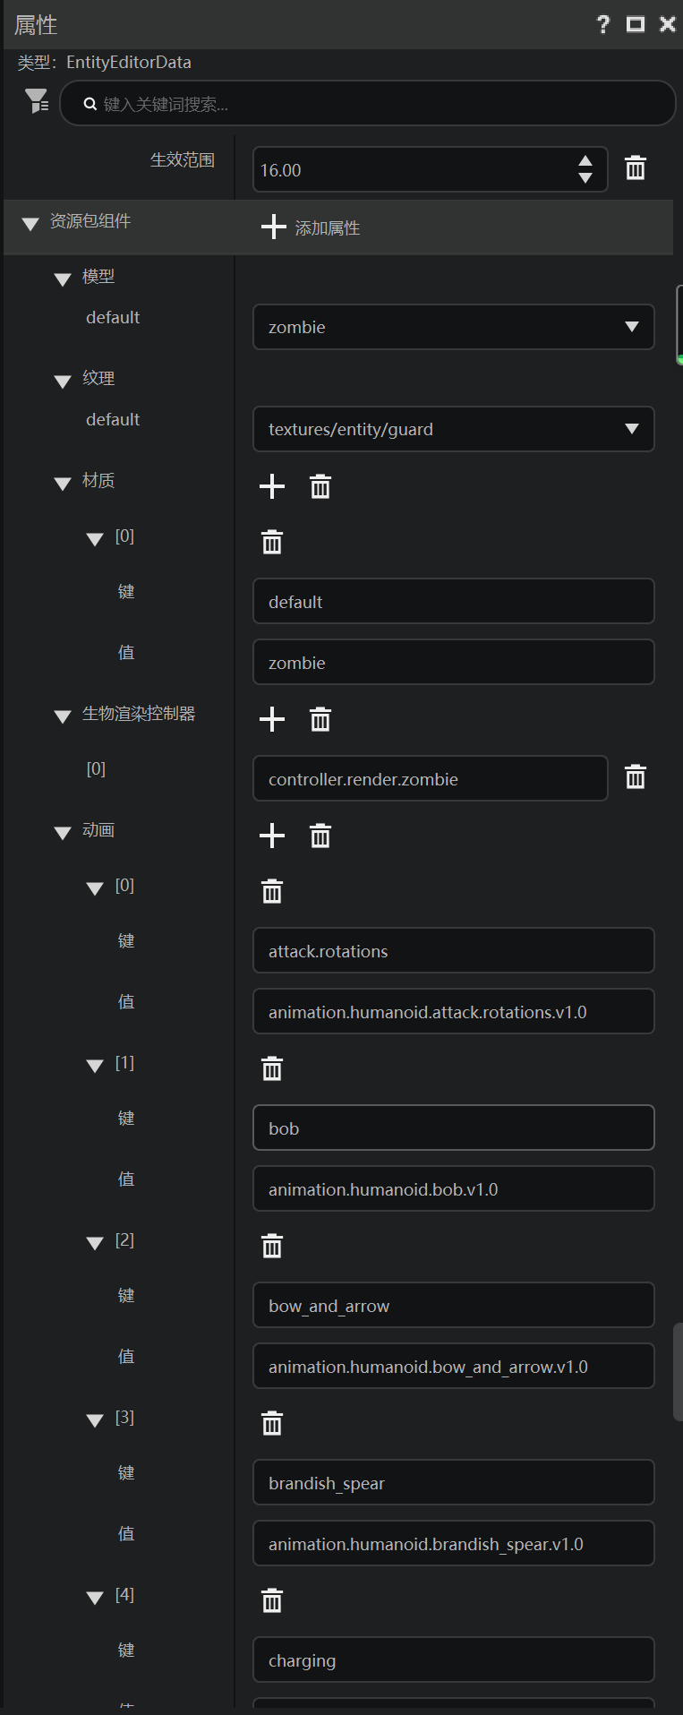Open the help question mark icon
683x1715 pixels.
[x=603, y=24]
